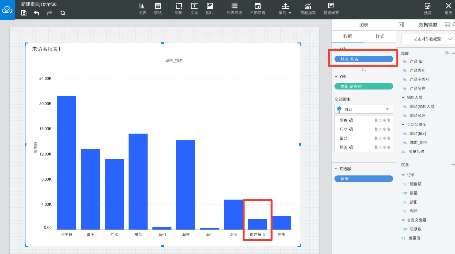Collapse the 筛选器 section

(x=336, y=169)
